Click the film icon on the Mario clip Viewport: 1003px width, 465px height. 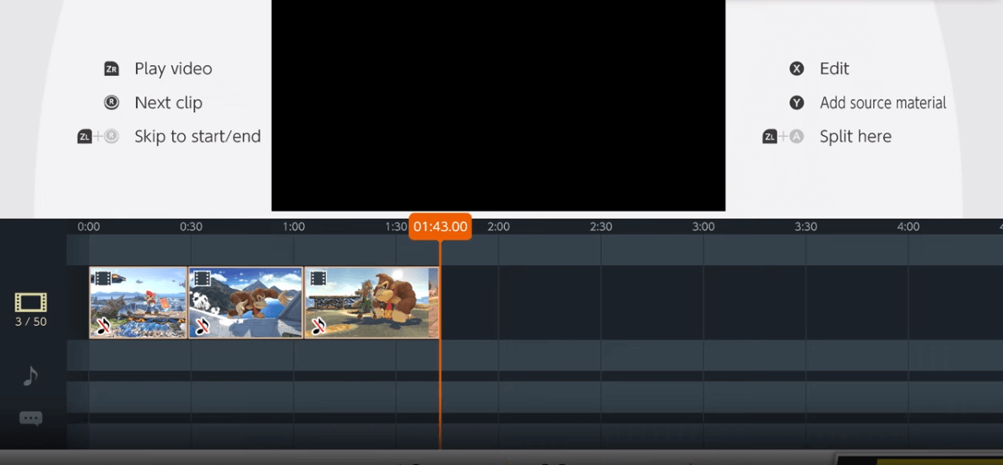pos(101,278)
